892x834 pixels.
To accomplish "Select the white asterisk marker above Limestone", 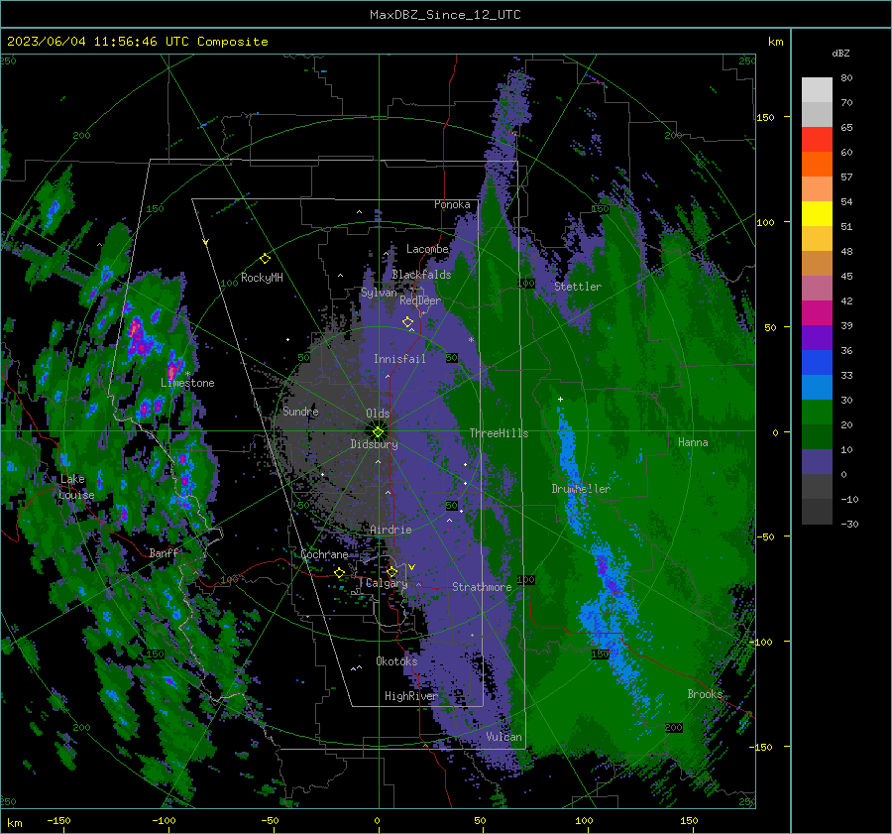I will pos(187,374).
